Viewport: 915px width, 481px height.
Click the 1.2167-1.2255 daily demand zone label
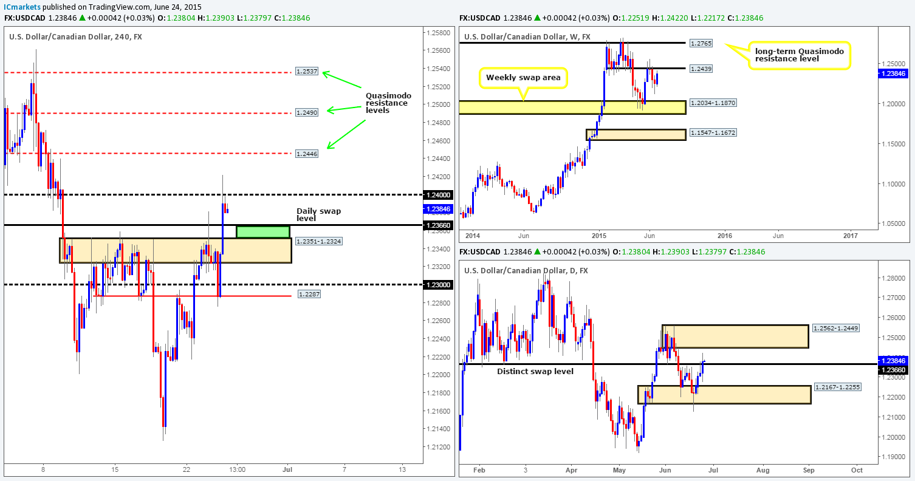tap(837, 386)
